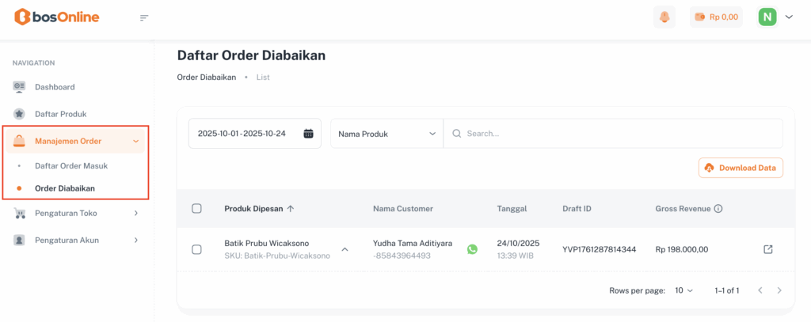Open order detail external link icon
This screenshot has height=322, width=811.
767,249
